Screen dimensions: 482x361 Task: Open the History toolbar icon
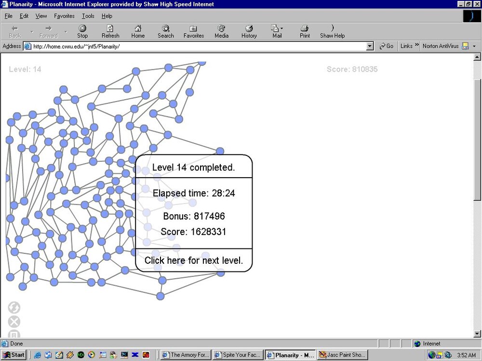tap(249, 31)
